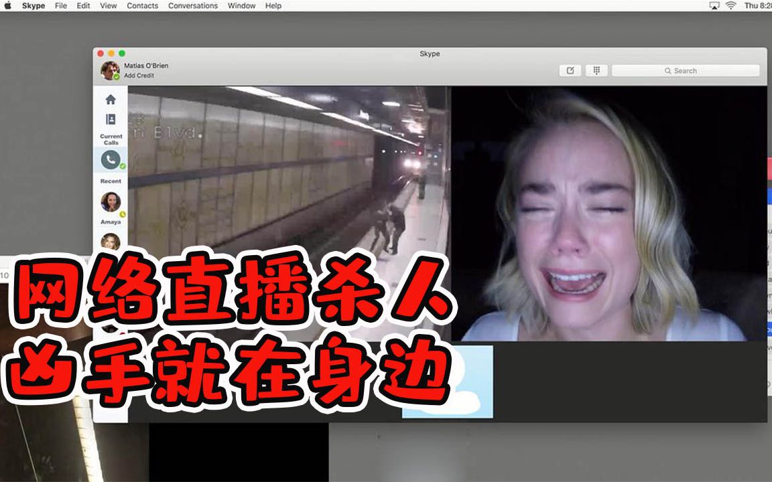Open the Window menu
The width and height of the screenshot is (772, 482).
tap(241, 6)
